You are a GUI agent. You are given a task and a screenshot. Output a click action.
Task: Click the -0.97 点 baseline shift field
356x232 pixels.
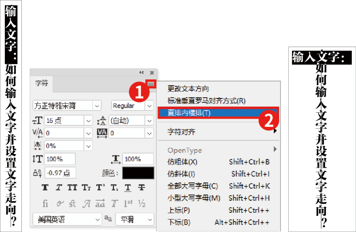click(60, 173)
